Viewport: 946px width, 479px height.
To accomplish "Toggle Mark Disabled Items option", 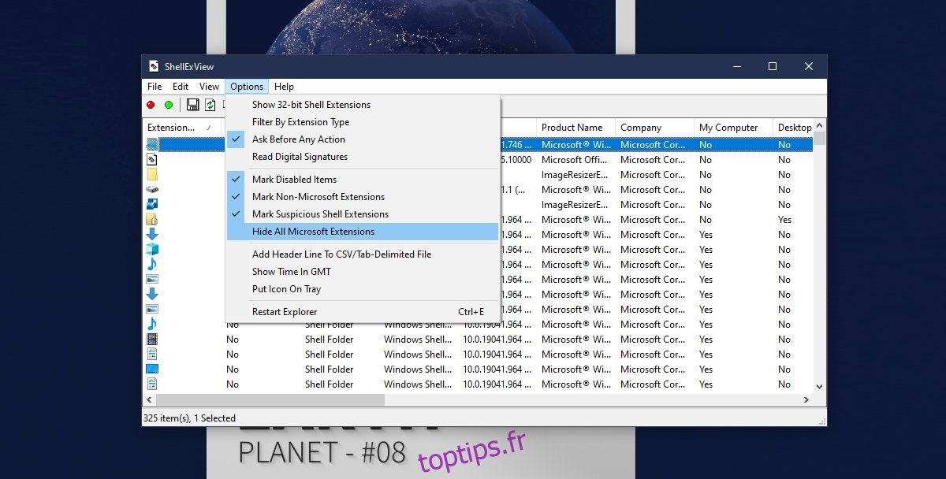I will [x=363, y=180].
